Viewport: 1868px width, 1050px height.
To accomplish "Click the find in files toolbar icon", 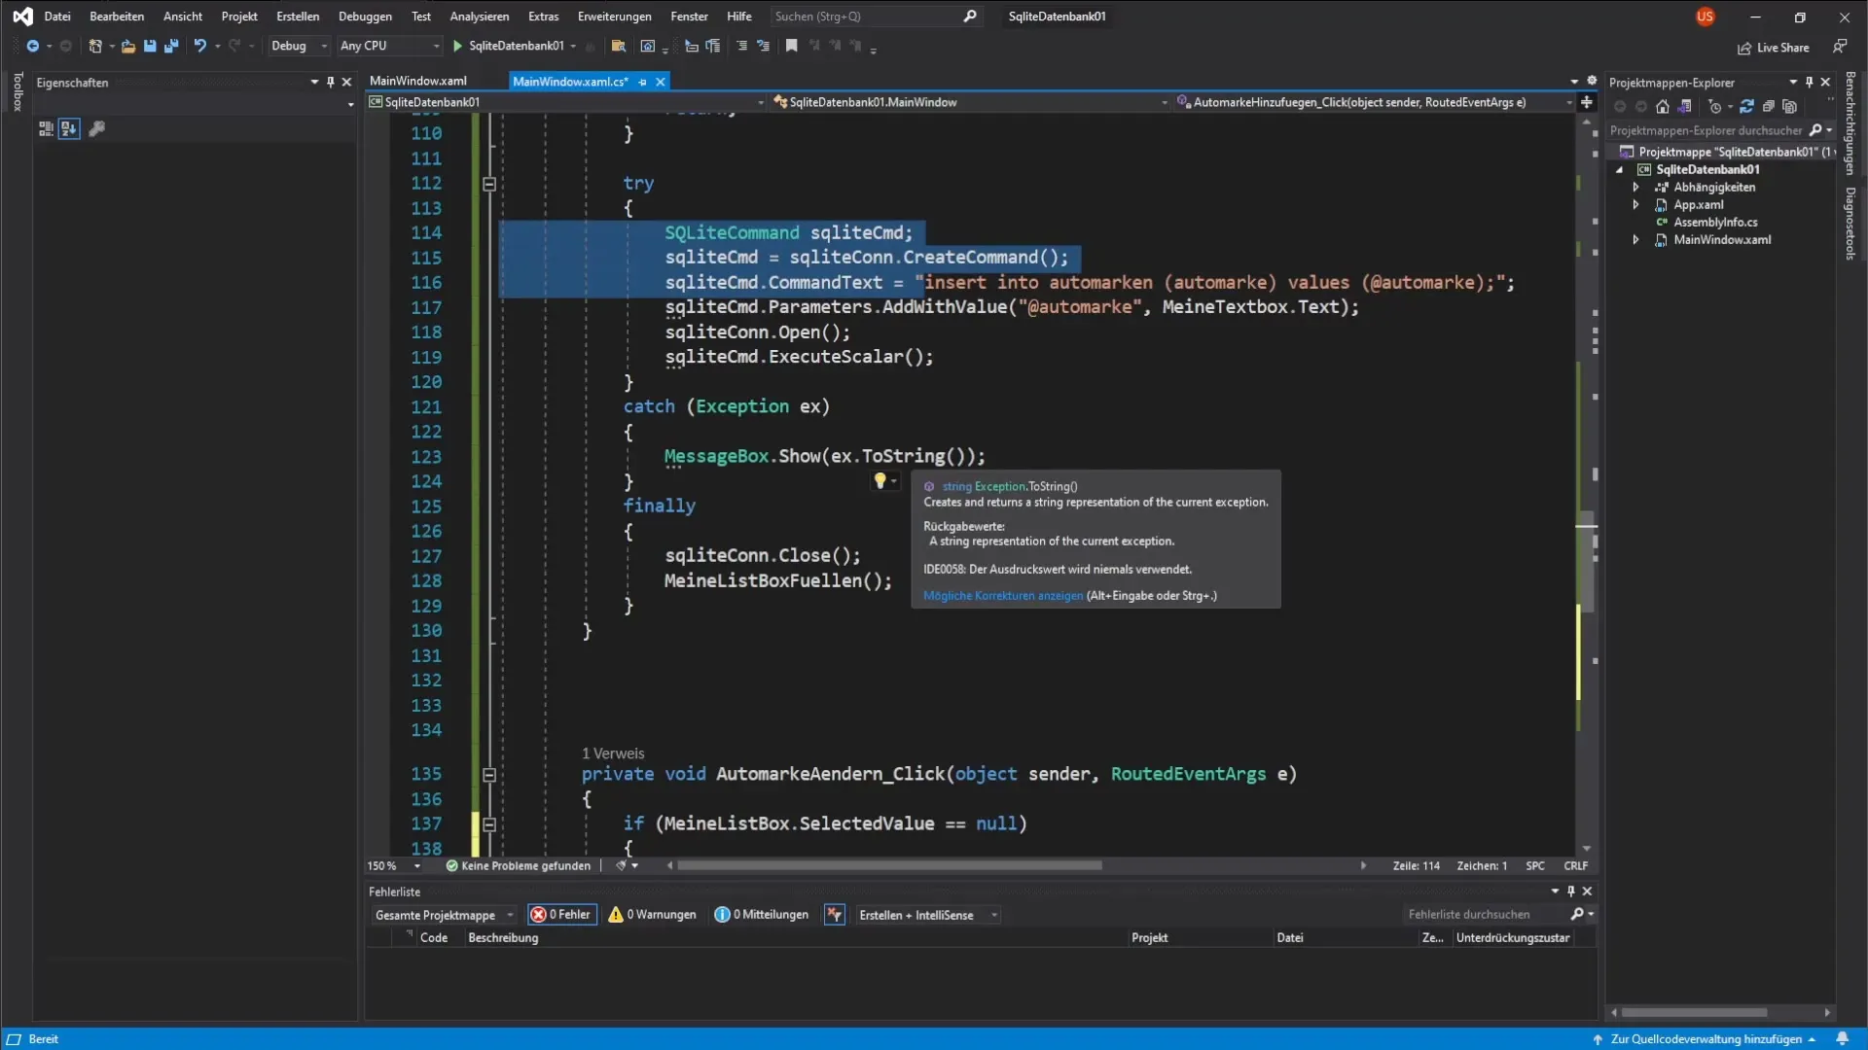I will 618,46.
